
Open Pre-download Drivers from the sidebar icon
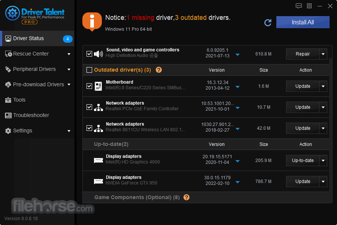8,84
